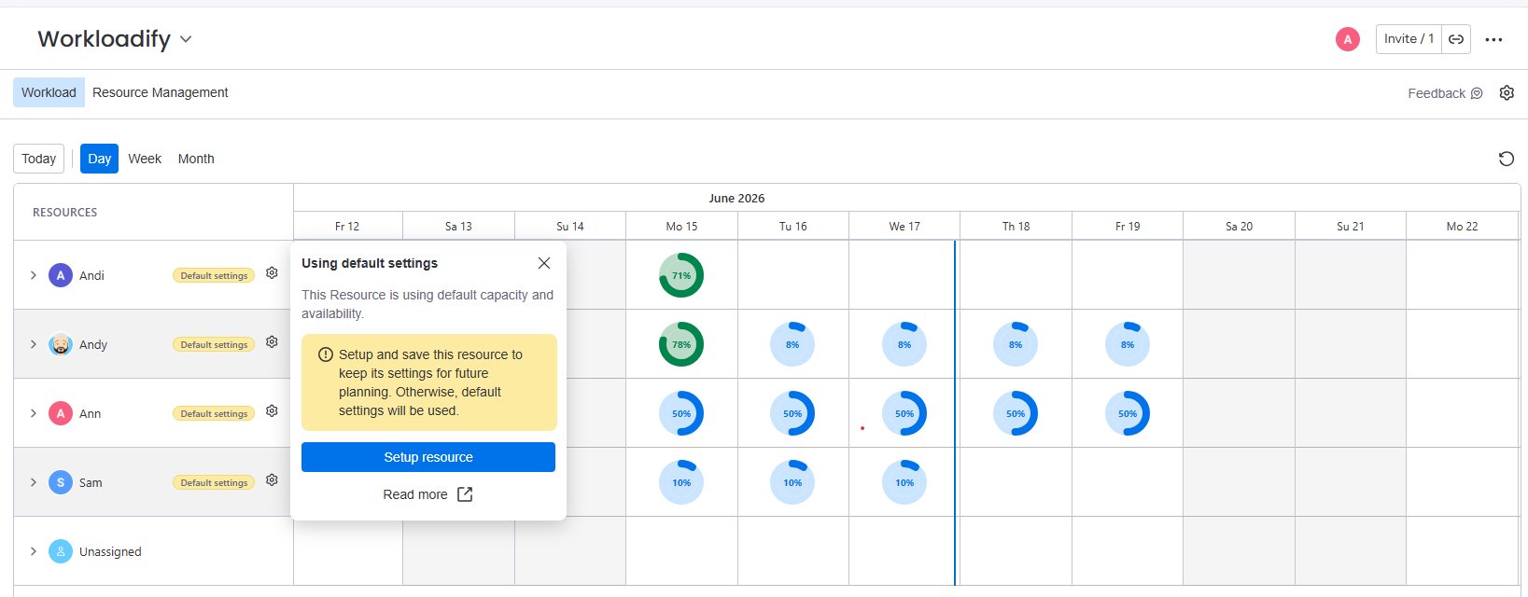Click the Mo 15 date header
The height and width of the screenshot is (597, 1528).
[x=681, y=226]
